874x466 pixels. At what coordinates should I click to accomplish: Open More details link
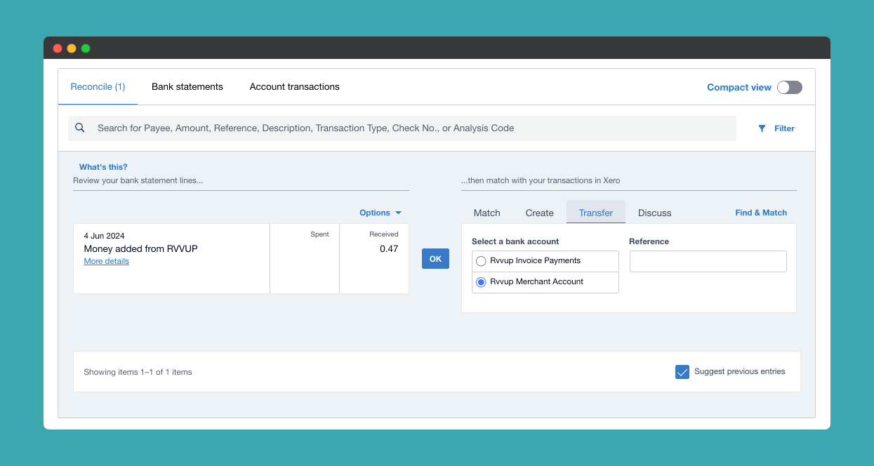(106, 261)
